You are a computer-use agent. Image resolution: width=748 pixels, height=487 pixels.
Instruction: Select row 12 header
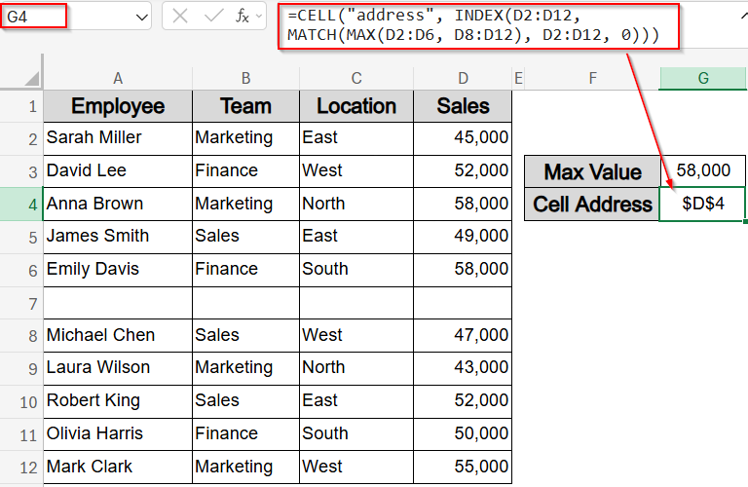21,468
